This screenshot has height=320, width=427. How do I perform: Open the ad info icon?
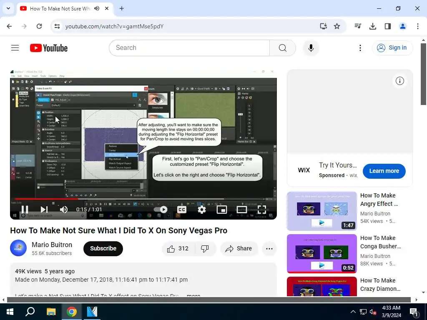pyautogui.click(x=399, y=81)
